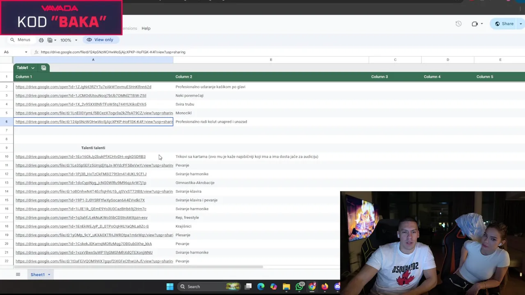Screen dimensions: 525x295
Task: Open Firefox from the taskbar
Action: point(325,286)
